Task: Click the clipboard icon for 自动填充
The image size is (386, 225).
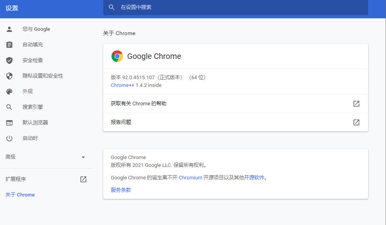Action: (9, 44)
